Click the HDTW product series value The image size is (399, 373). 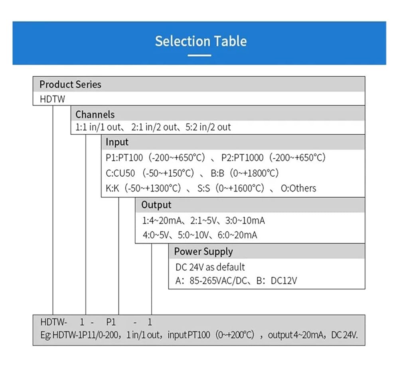[x=52, y=99]
